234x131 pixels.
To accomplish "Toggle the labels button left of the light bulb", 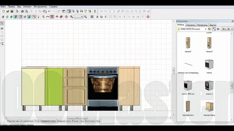I will click(34, 17).
